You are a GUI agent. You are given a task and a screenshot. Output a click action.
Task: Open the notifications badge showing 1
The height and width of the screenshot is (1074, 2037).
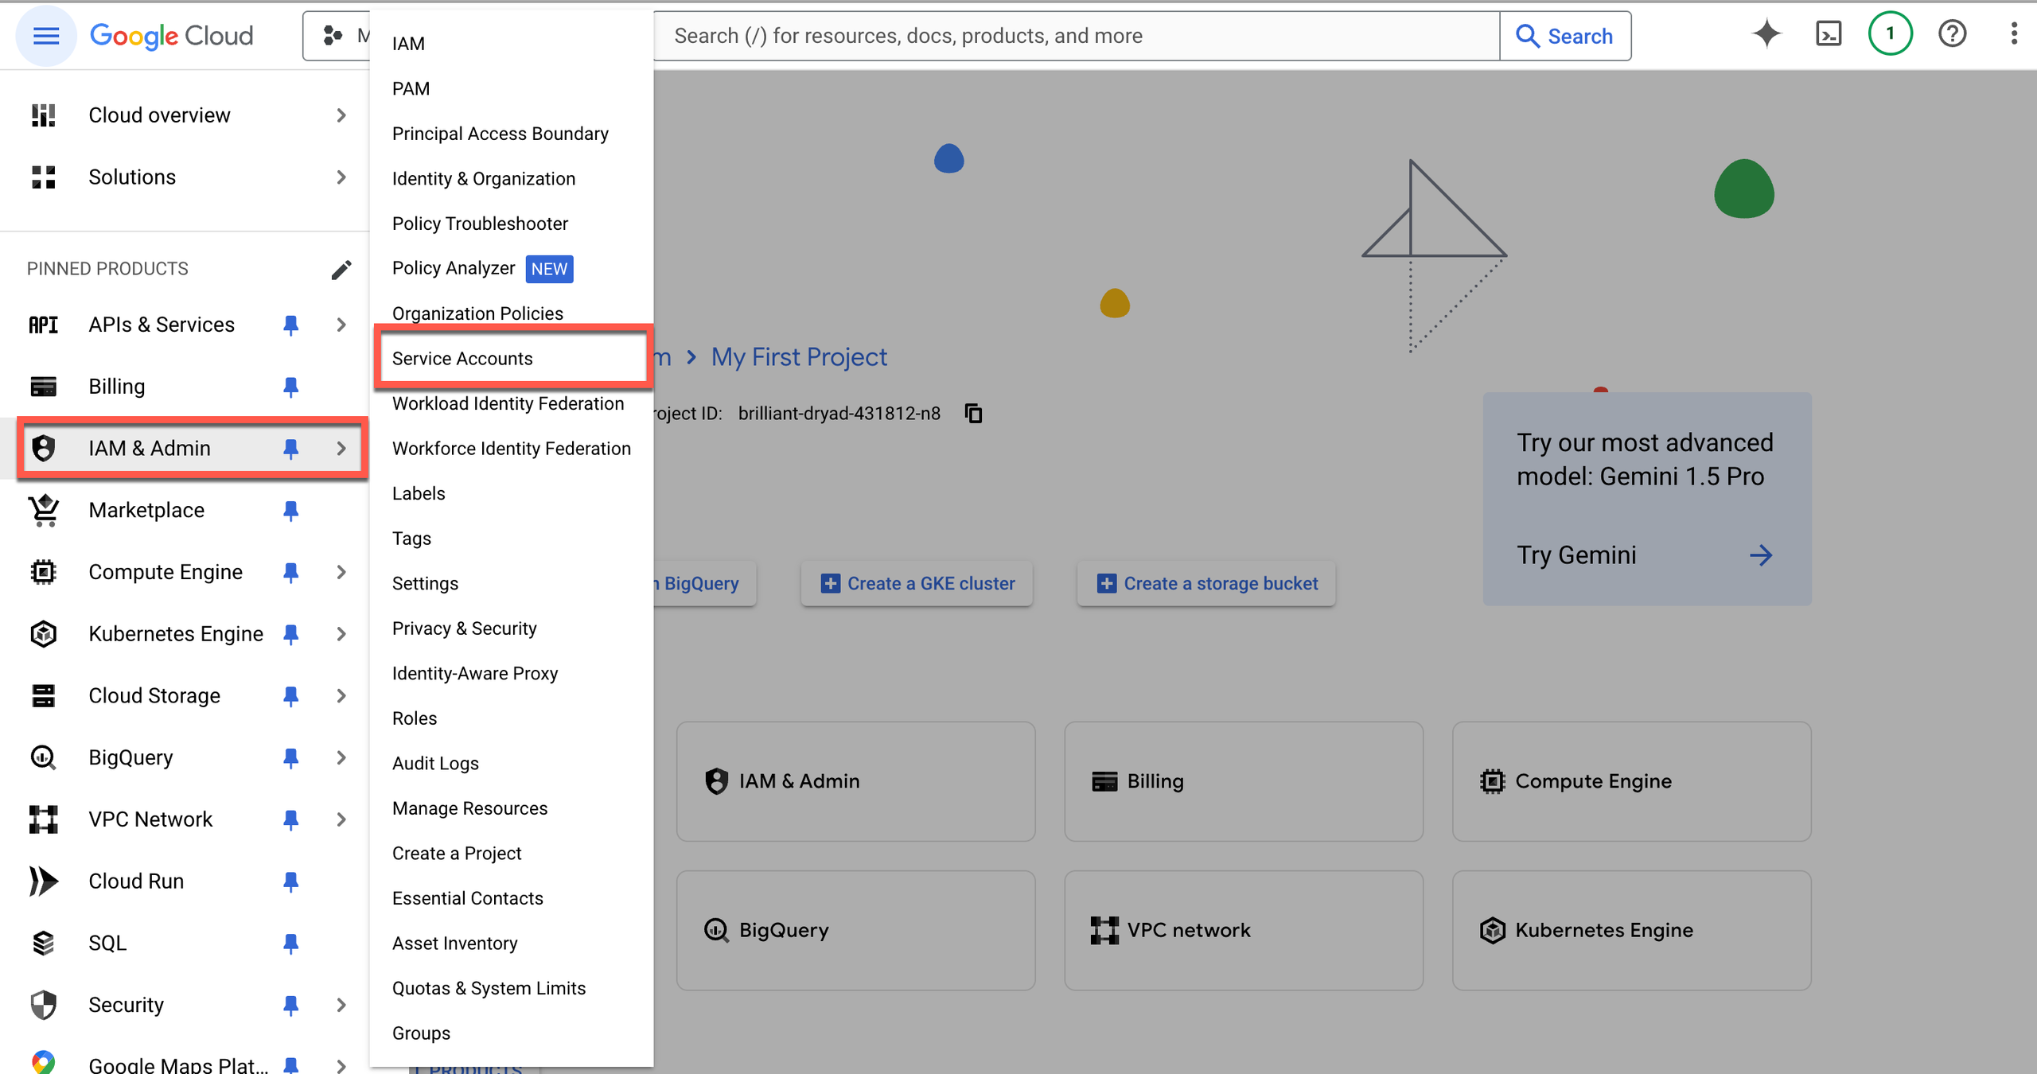click(1890, 34)
